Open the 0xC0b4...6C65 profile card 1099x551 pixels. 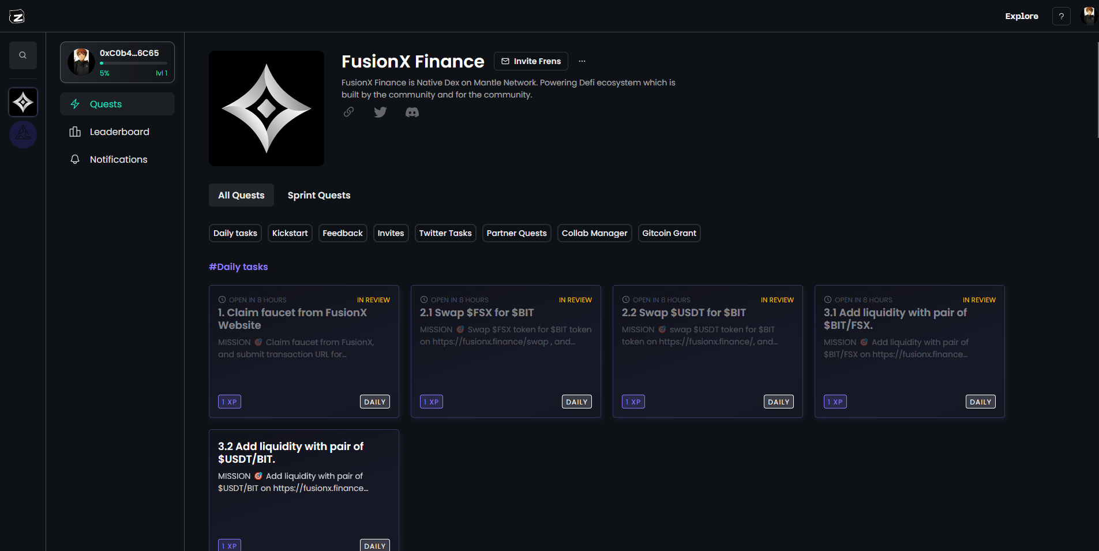click(117, 62)
